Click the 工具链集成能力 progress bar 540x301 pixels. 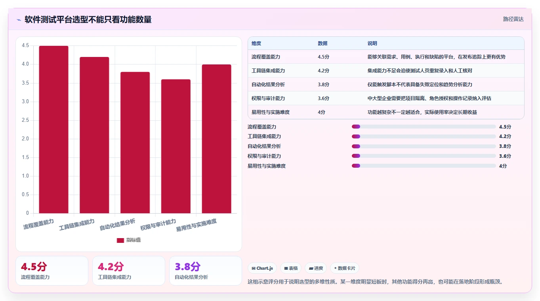[x=424, y=136]
